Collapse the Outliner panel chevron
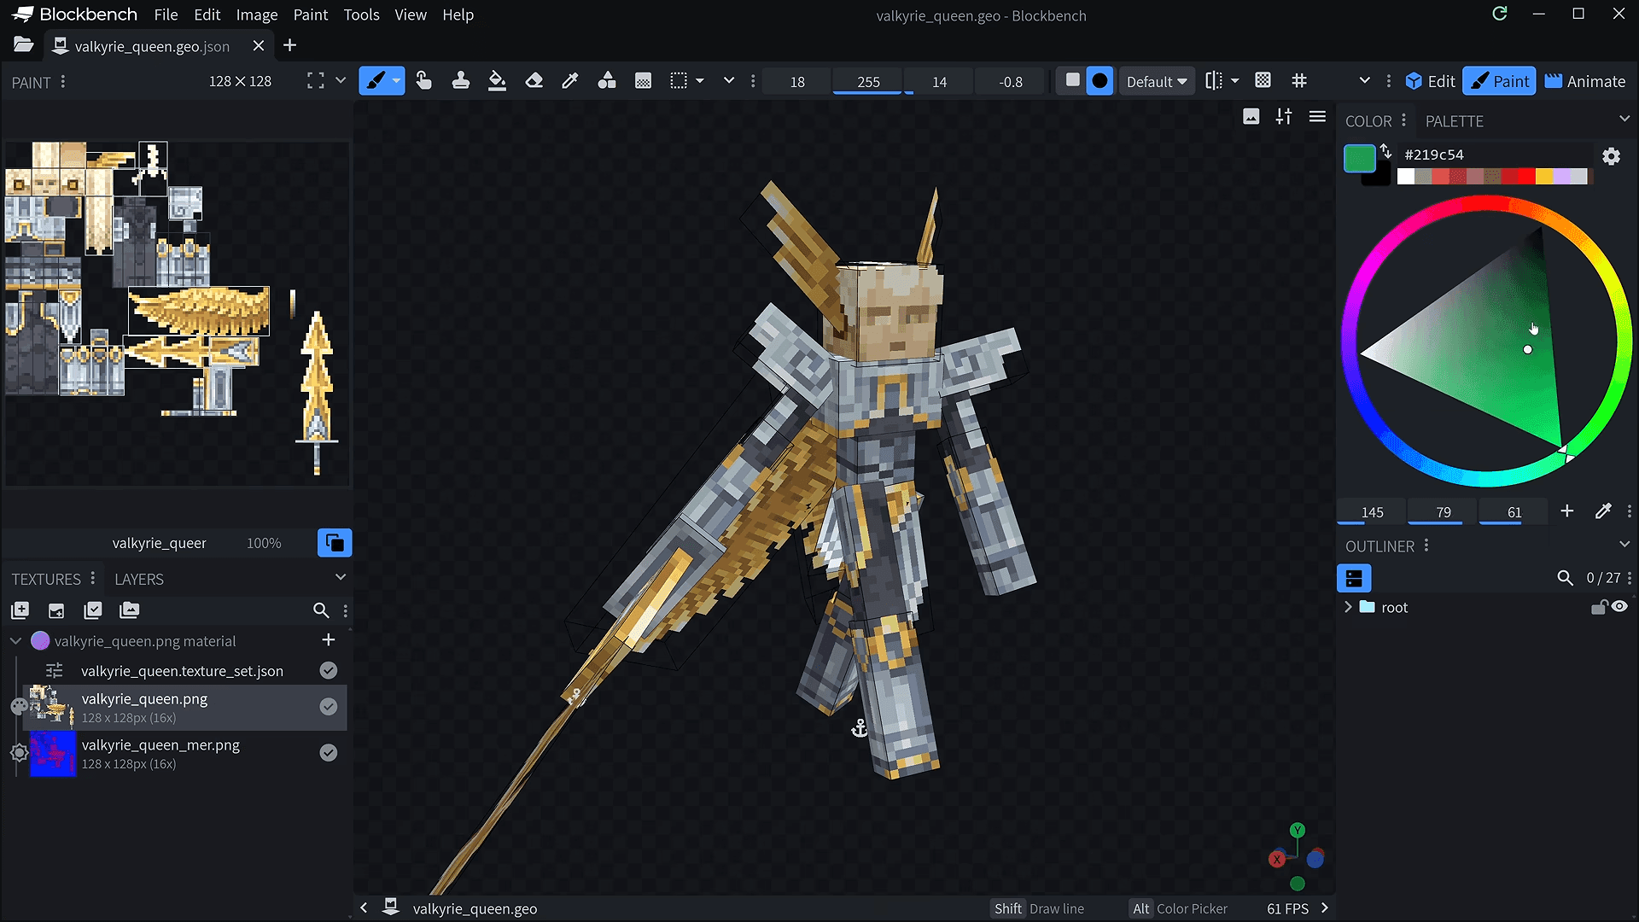 [1624, 544]
